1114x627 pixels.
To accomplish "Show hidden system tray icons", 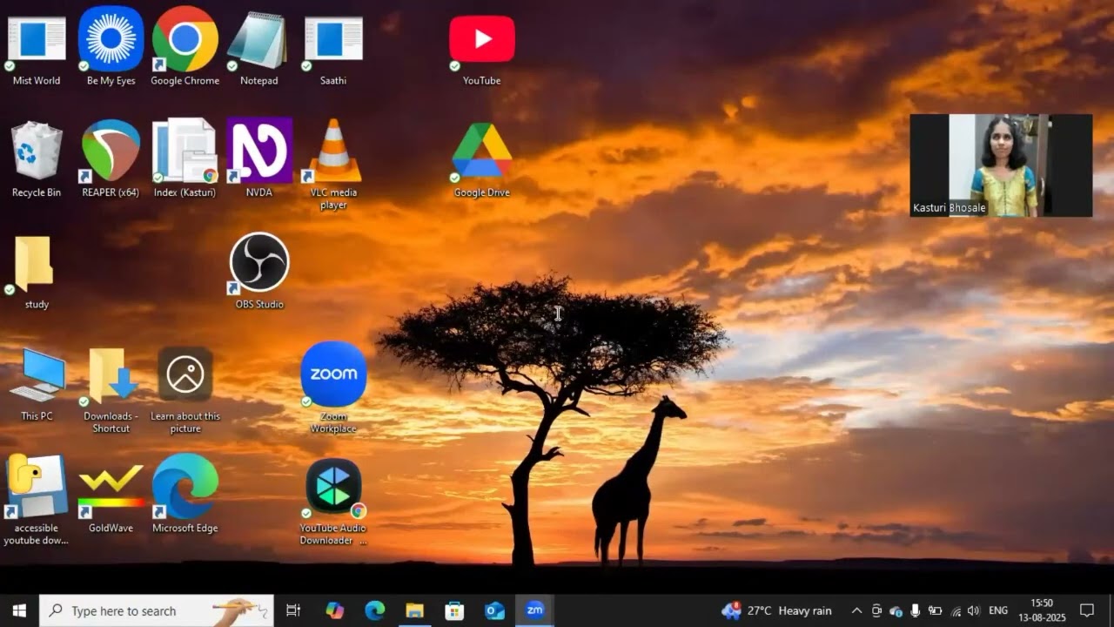I will click(x=856, y=610).
